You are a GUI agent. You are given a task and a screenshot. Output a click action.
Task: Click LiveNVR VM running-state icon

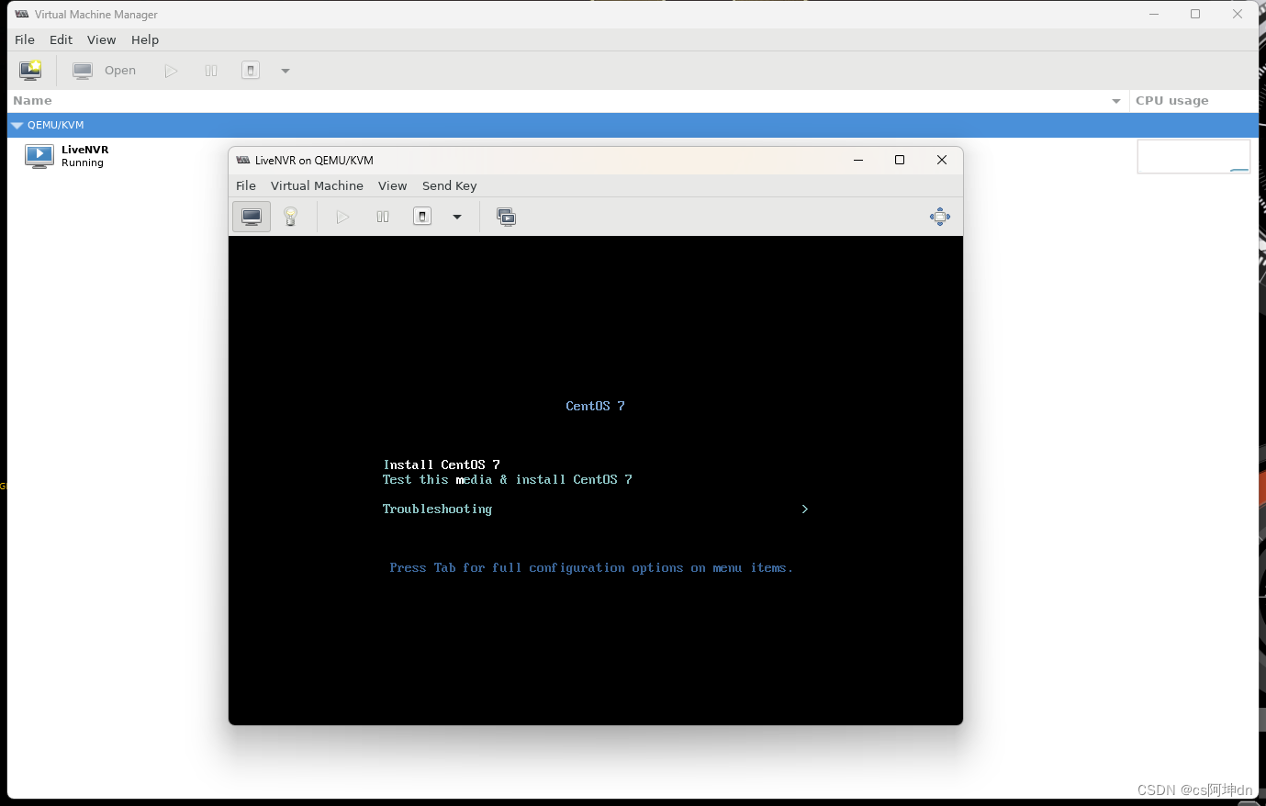pyautogui.click(x=39, y=156)
